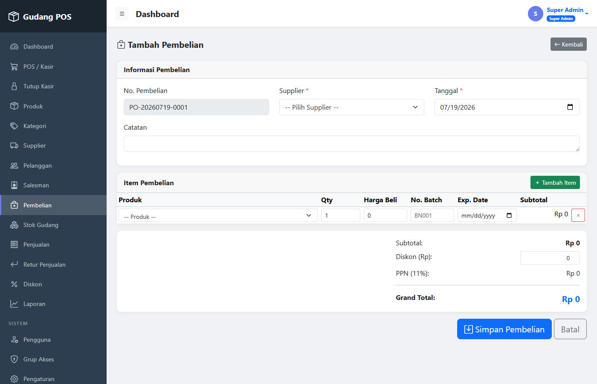
Task: Click the Tutup Kasir lock icon
Action: (14, 86)
